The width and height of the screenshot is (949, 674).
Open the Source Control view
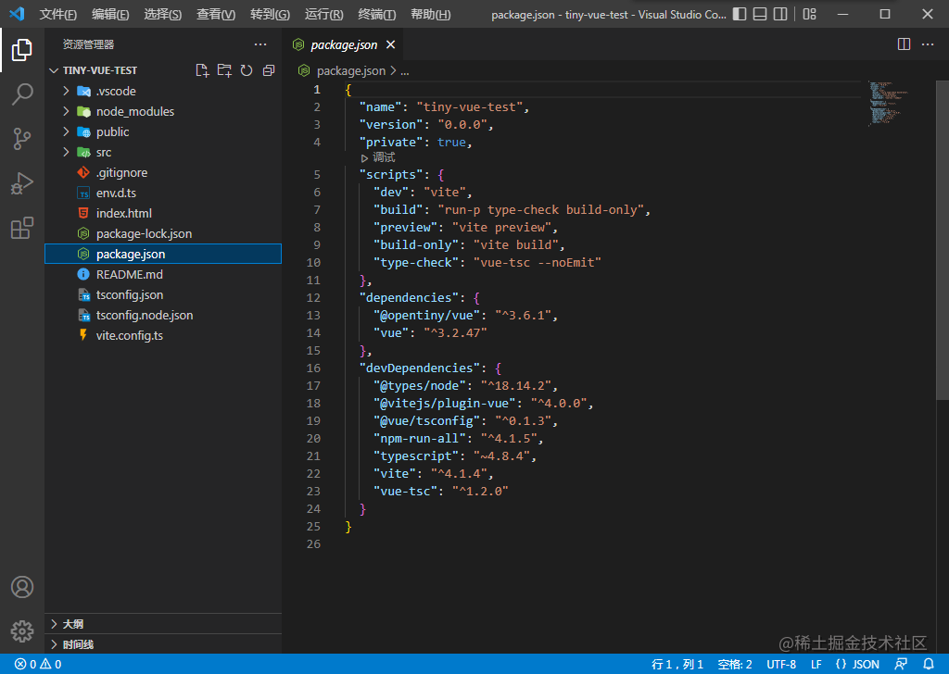pyautogui.click(x=22, y=139)
